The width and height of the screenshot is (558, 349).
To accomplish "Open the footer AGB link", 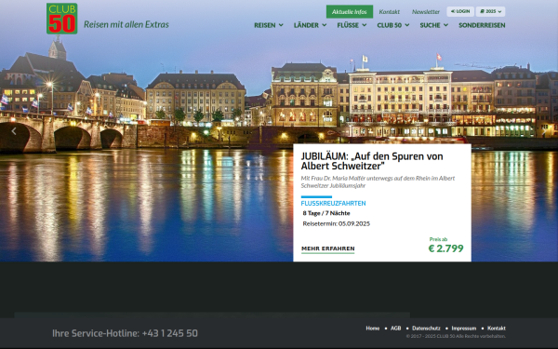I will [x=396, y=329].
